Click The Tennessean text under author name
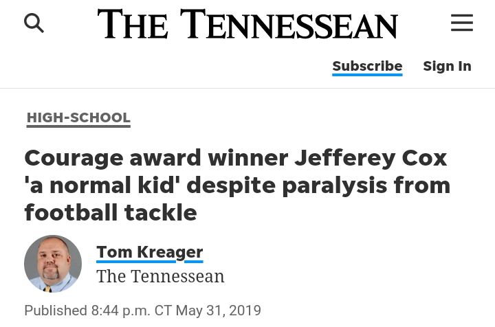Viewport: 495px width, 327px height. [160, 276]
